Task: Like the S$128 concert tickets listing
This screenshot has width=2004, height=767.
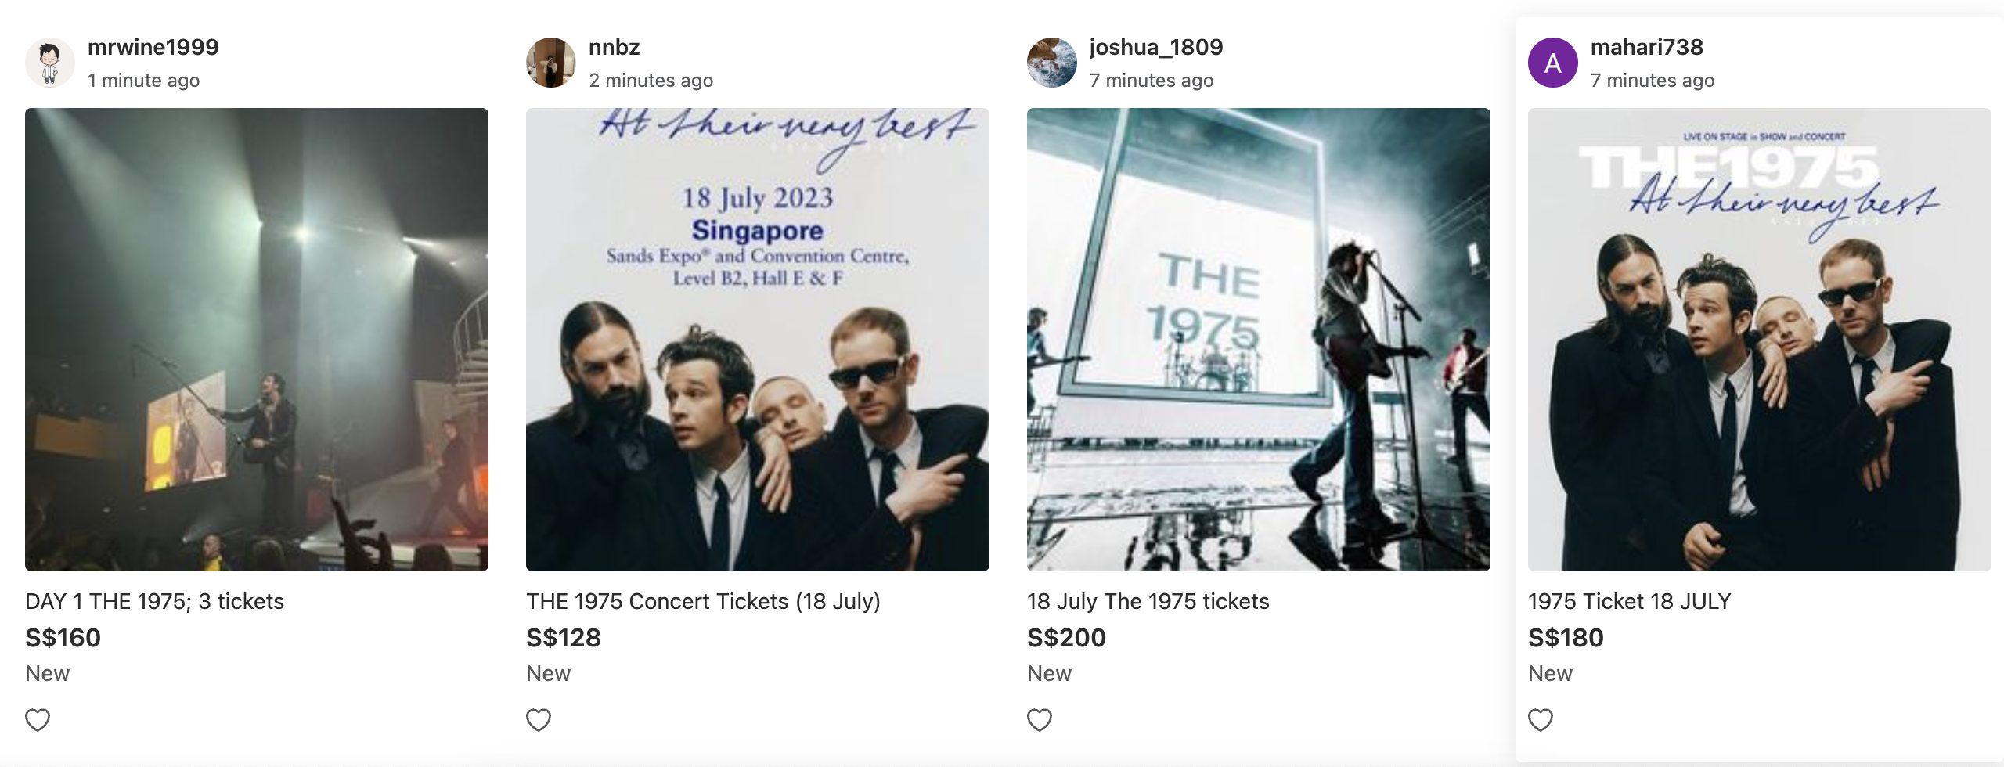Action: [539, 719]
